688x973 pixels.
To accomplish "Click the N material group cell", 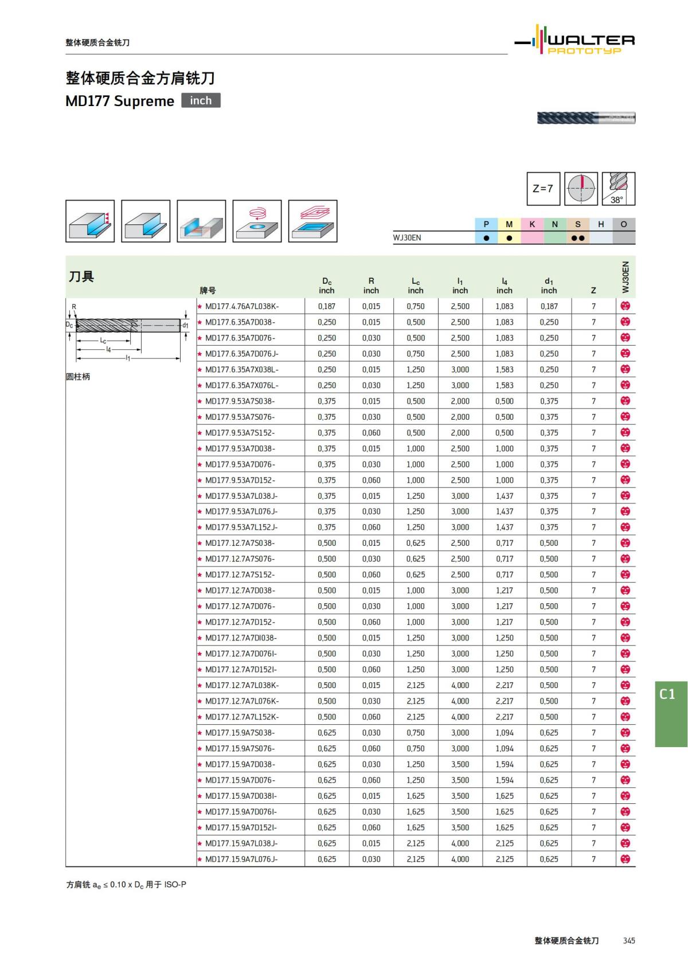I will [x=555, y=224].
